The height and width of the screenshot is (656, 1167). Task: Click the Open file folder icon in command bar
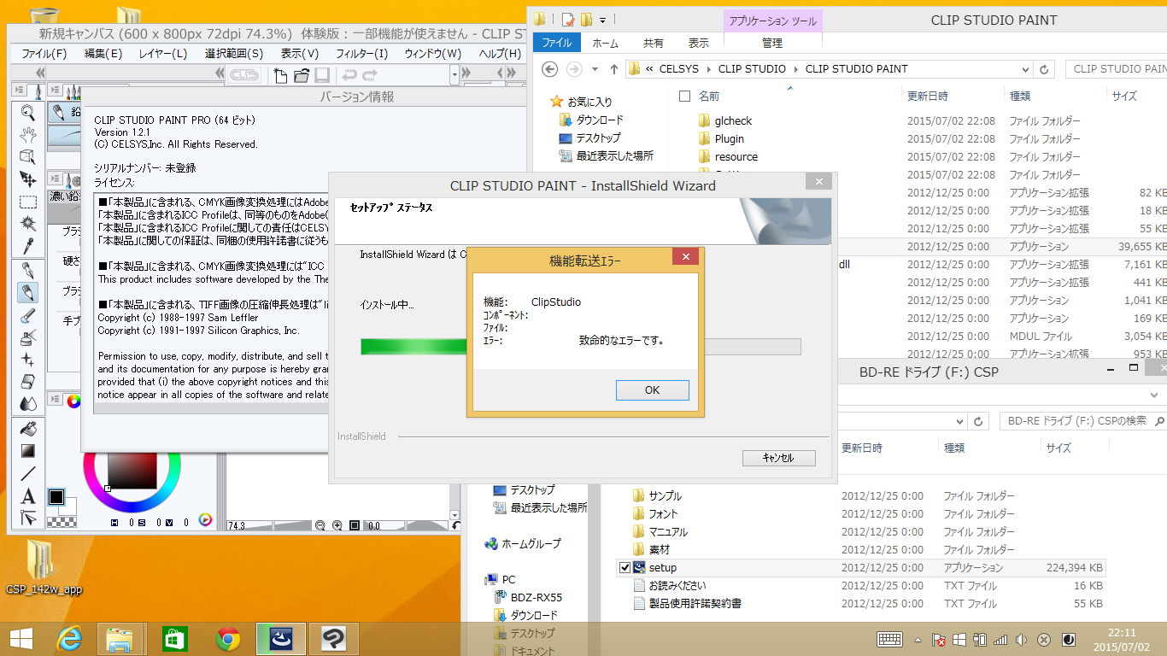click(301, 76)
